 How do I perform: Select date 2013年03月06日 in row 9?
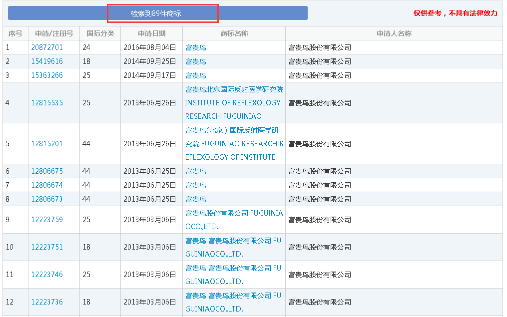coord(150,220)
